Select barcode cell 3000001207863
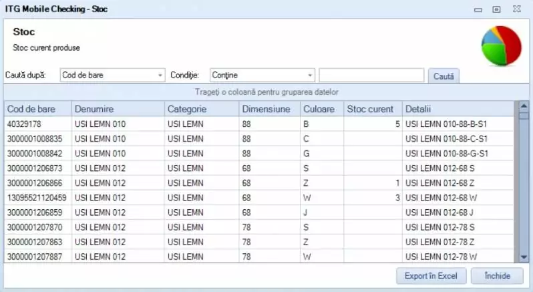Image resolution: width=533 pixels, height=292 pixels. tap(38, 242)
